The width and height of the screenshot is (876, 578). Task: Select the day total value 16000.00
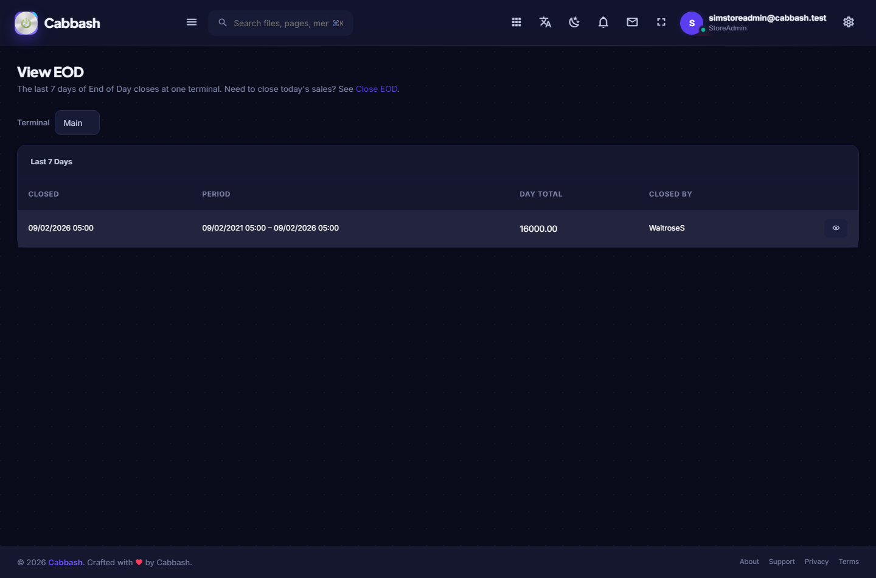tap(538, 229)
